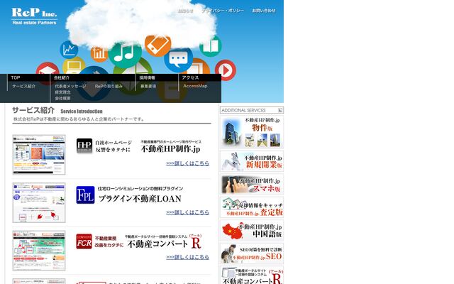Open RePの取り組み submenu entry
Viewport: 454px width, 284px height.
[109, 86]
